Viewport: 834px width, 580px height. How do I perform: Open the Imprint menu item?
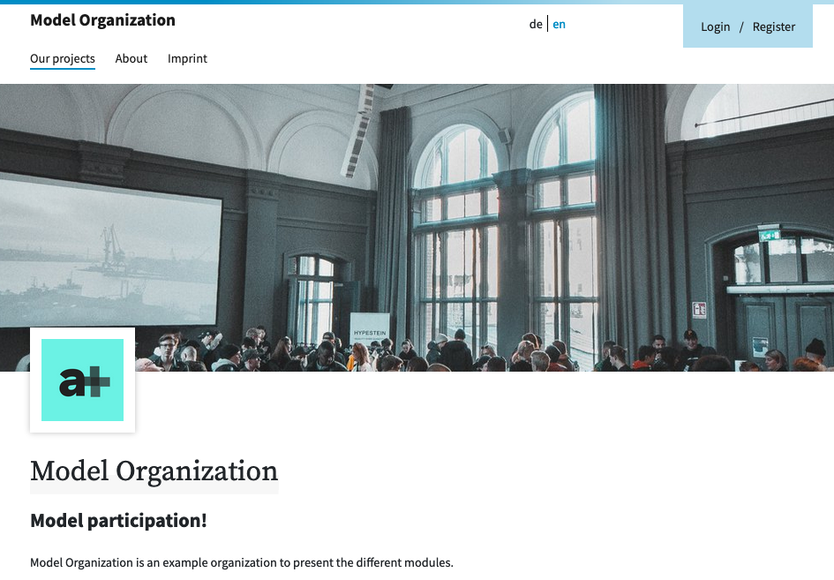pyautogui.click(x=187, y=58)
